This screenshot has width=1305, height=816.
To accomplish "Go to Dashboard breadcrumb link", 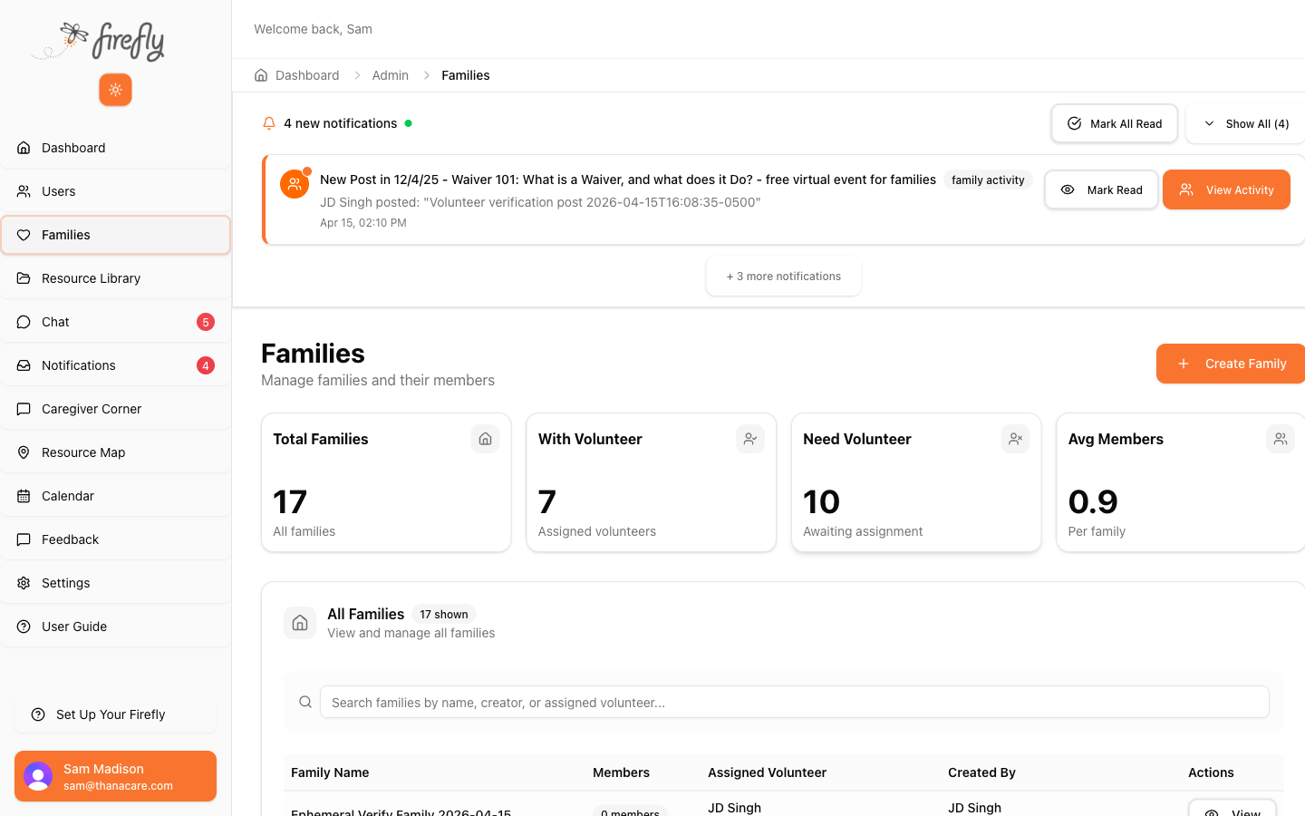I will (x=307, y=75).
